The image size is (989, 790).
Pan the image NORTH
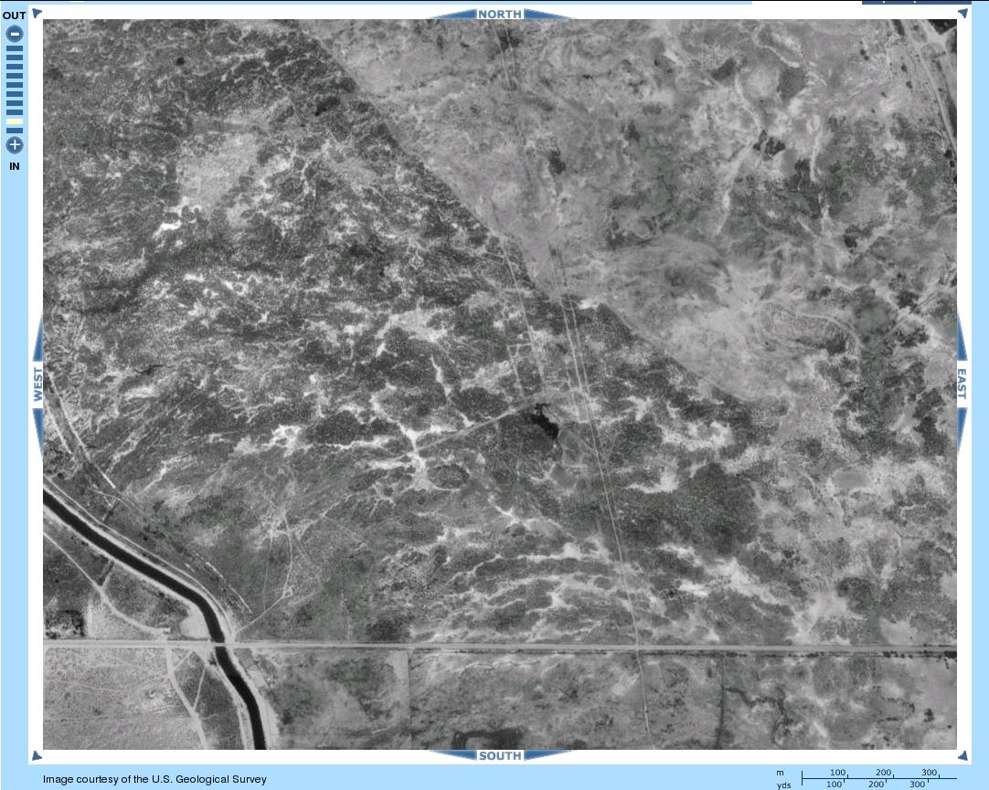click(x=499, y=14)
